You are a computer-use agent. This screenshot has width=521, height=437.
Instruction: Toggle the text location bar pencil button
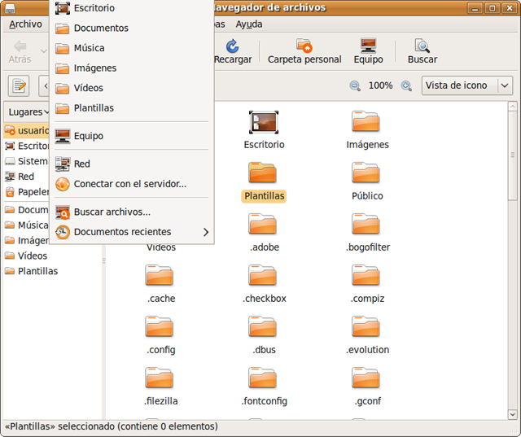[x=18, y=85]
